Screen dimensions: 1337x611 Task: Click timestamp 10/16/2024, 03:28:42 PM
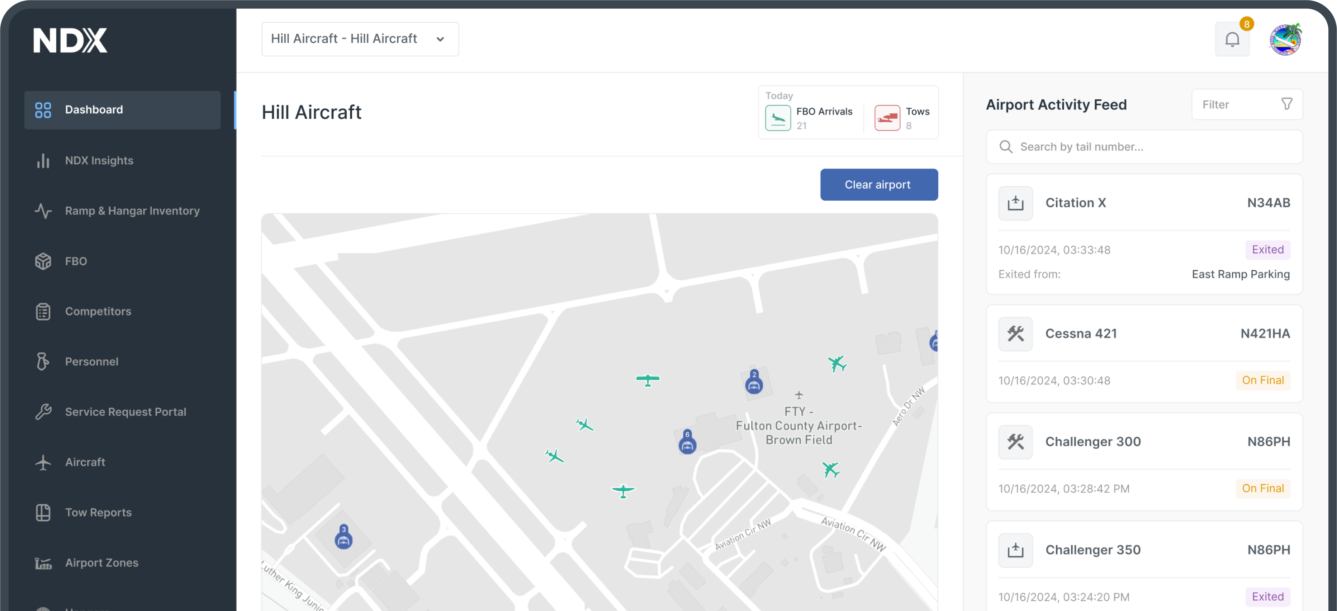tap(1063, 488)
